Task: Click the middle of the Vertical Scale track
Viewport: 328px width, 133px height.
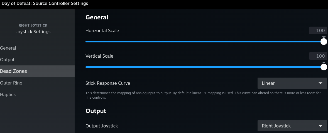Action: (204, 67)
